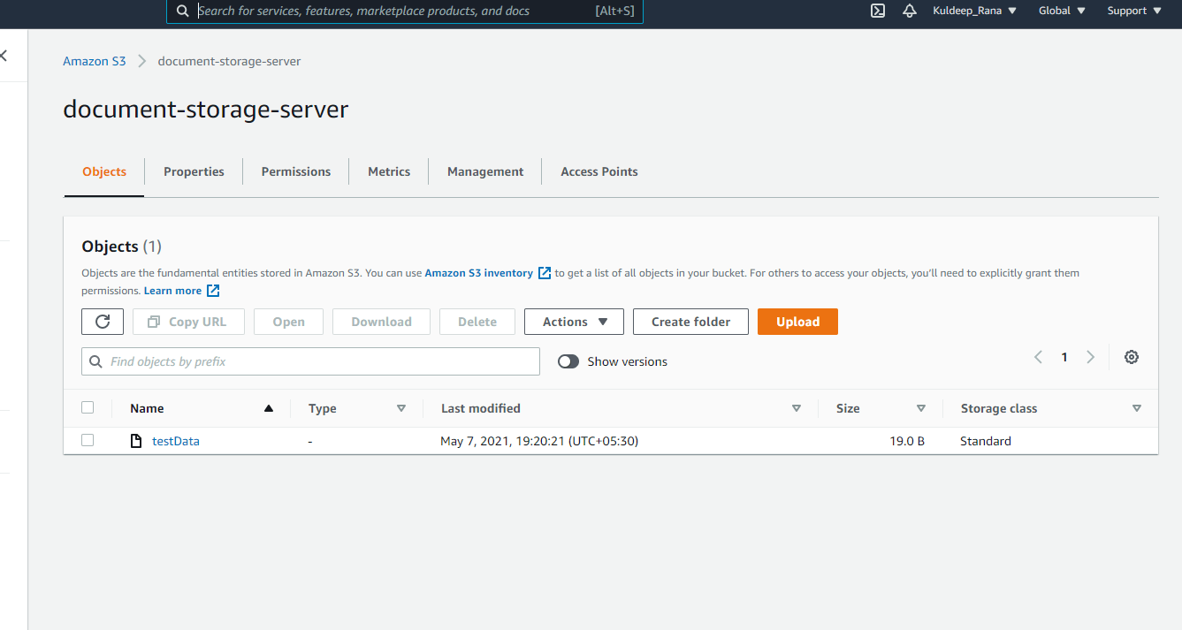
Task: Switch to the Permissions tab
Action: pos(295,171)
